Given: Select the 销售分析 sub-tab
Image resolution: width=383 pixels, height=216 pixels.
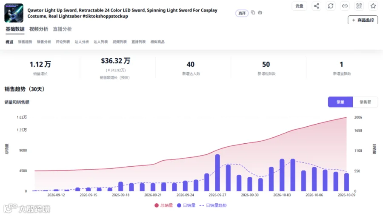Looking at the screenshot, I should [44, 42].
